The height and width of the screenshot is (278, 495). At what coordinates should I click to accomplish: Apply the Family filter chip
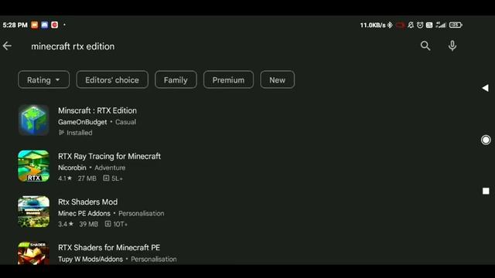click(176, 80)
